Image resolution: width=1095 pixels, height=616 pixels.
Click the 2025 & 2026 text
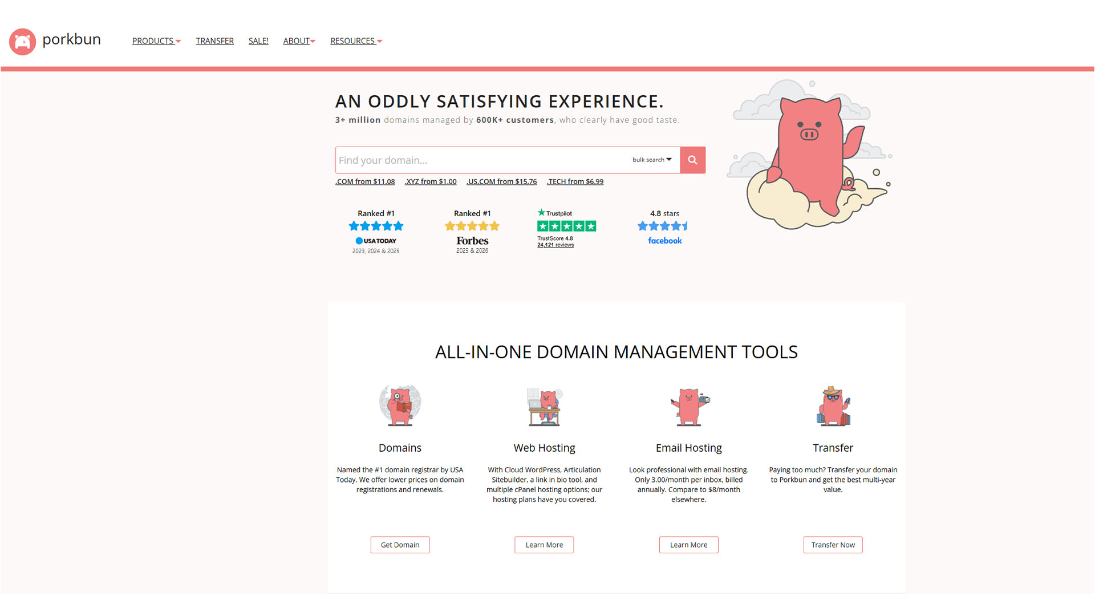[472, 251]
